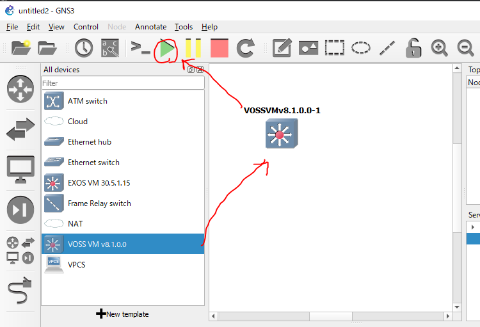
Task: Open console to all devices icon
Action: [x=141, y=47]
